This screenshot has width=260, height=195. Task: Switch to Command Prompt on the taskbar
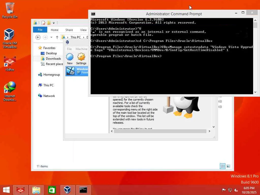[x=83, y=190]
